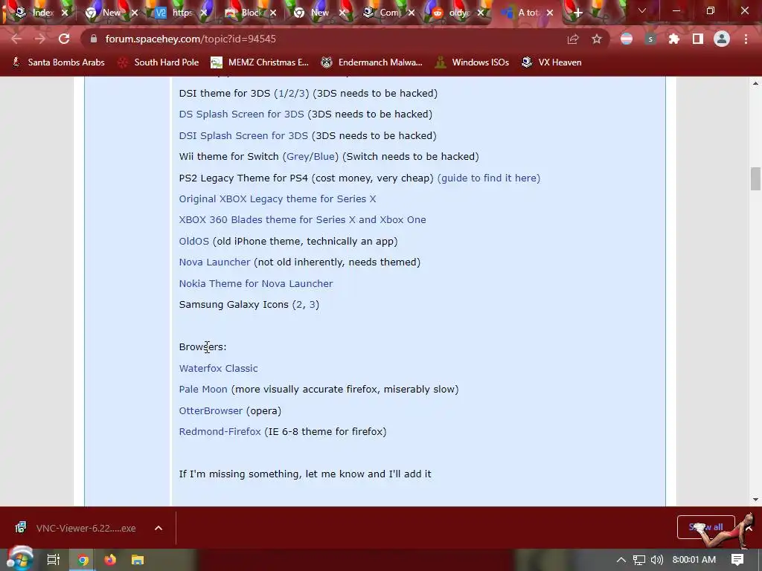Open DS Splash Screen for 3DS link
Viewport: 762px width, 571px height.
click(241, 114)
